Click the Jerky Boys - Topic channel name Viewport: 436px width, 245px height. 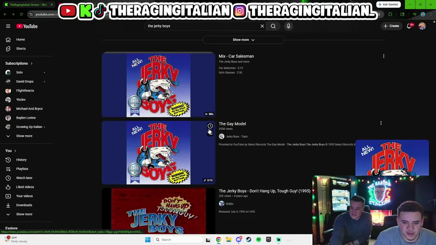(237, 136)
